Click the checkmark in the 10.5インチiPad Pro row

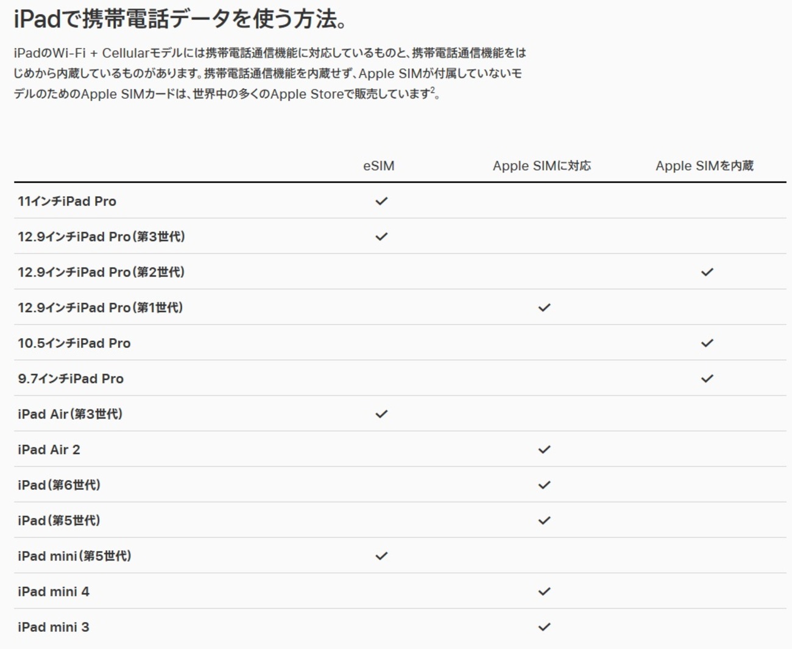pyautogui.click(x=707, y=343)
